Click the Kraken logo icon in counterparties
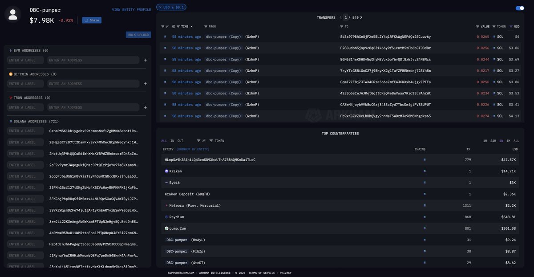This screenshot has width=534, height=277. (166, 171)
